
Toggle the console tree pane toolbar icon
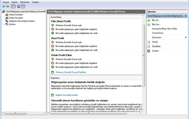tap(13, 6)
